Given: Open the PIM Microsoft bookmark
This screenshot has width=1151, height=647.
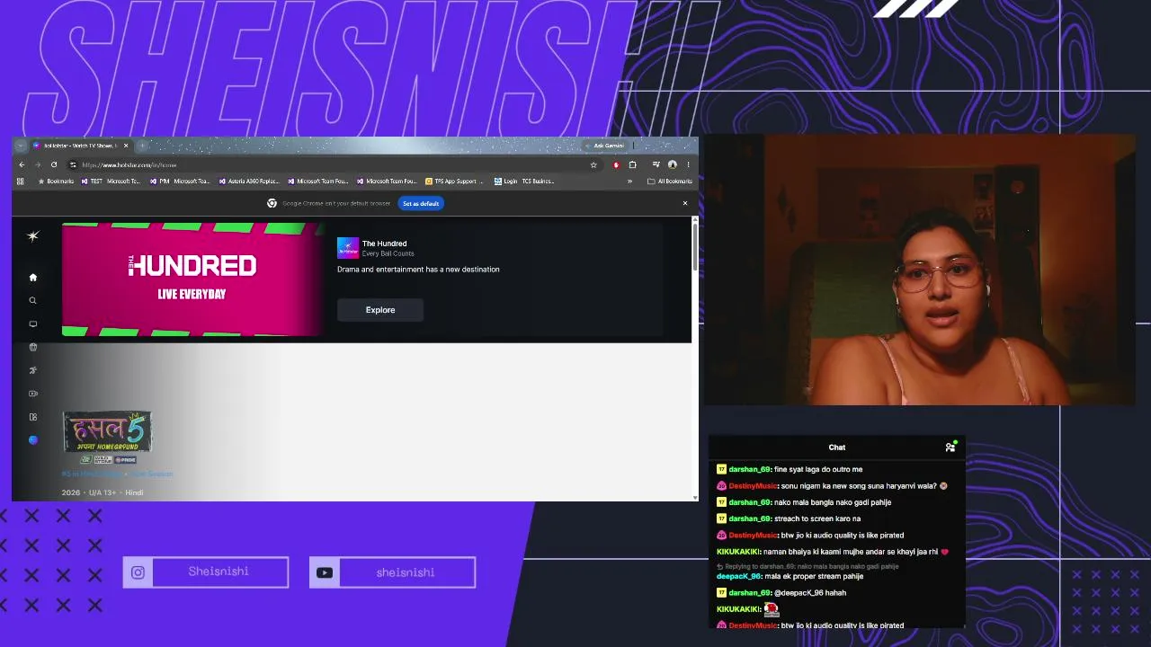Looking at the screenshot, I should pyautogui.click(x=180, y=182).
